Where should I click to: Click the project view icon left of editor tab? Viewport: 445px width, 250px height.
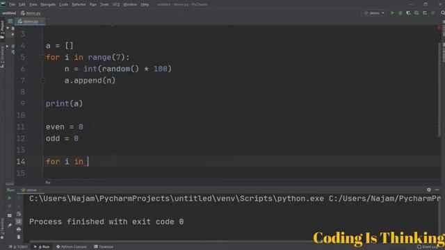coord(10,22)
